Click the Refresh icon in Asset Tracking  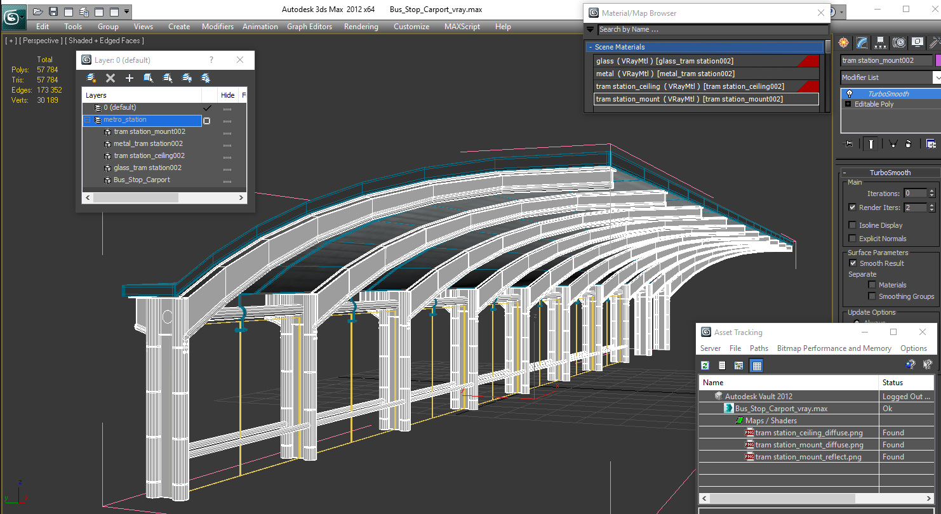[705, 366]
